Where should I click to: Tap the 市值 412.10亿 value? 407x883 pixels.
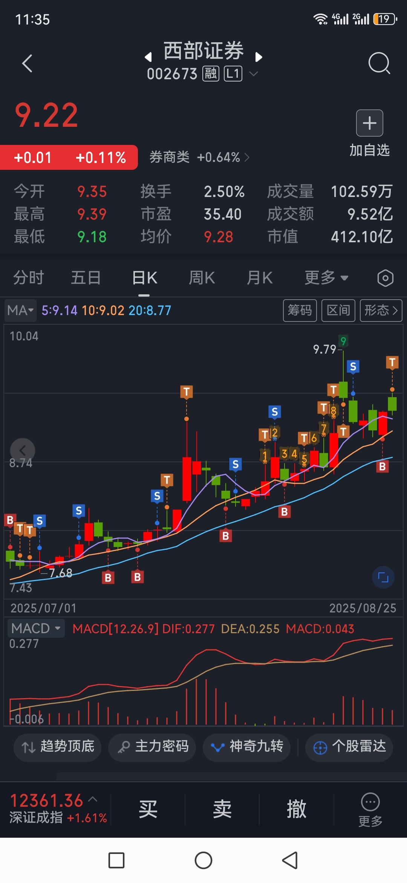pos(362,237)
